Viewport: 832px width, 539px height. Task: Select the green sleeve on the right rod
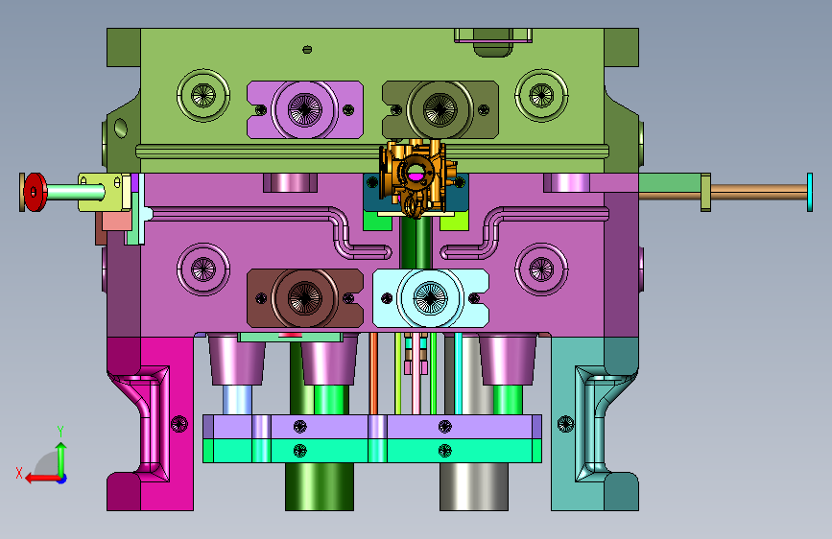pos(670,182)
